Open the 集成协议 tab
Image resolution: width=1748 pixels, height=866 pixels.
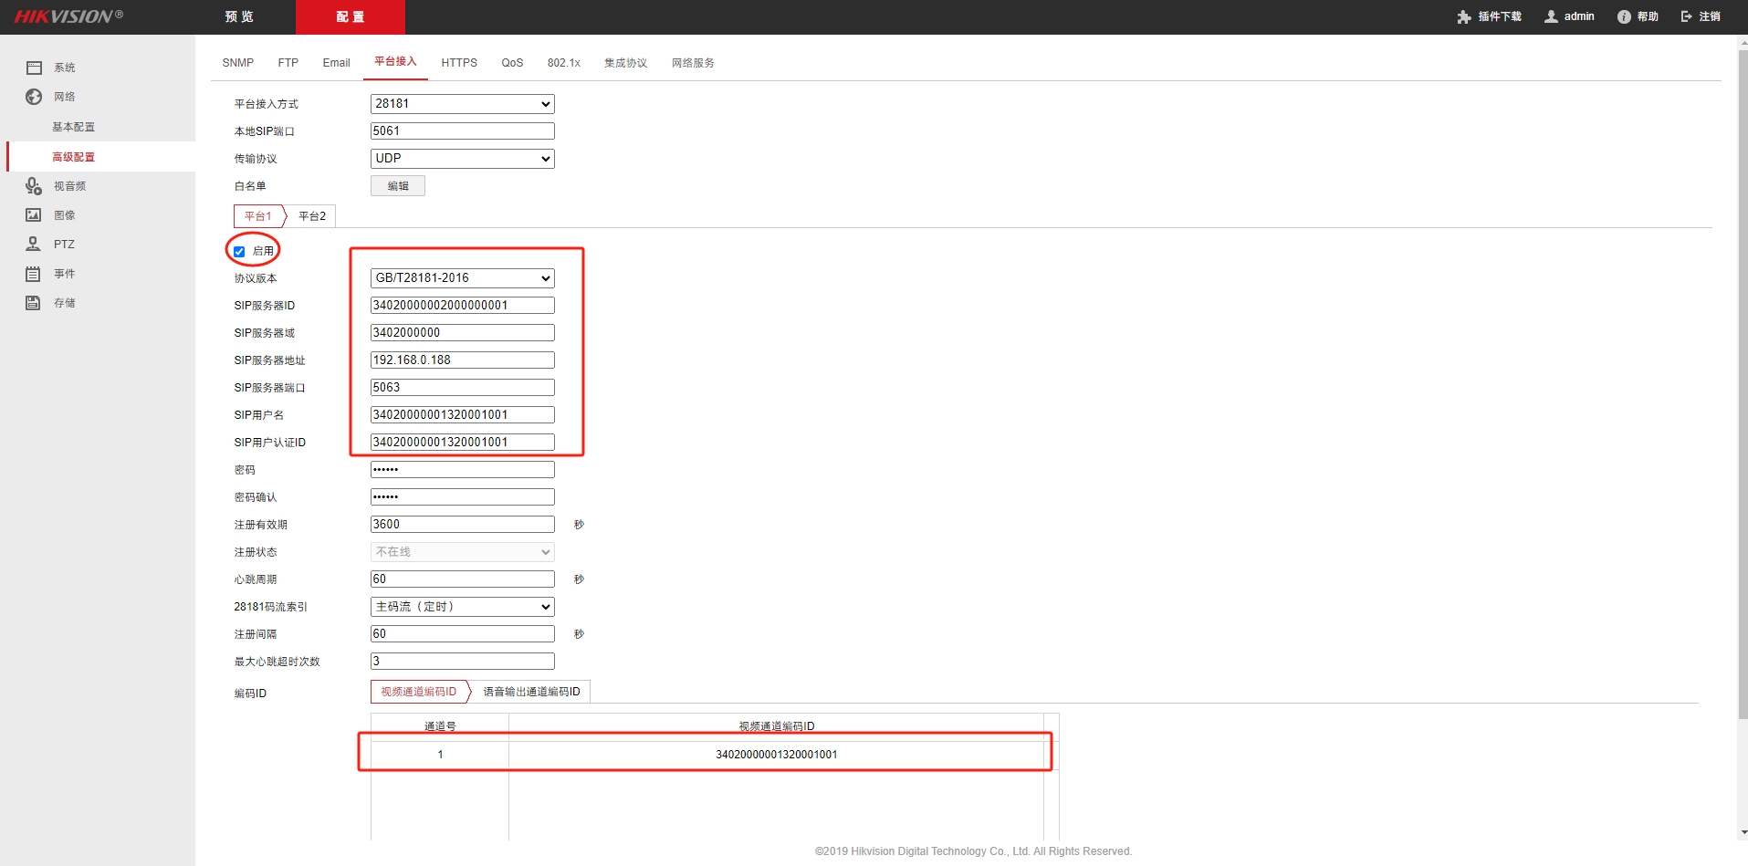626,63
